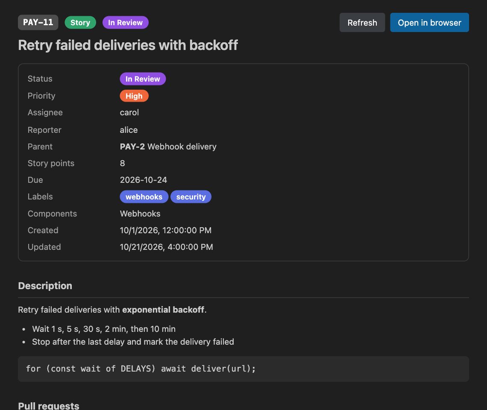
Task: Click assignee name carol
Action: coord(129,112)
